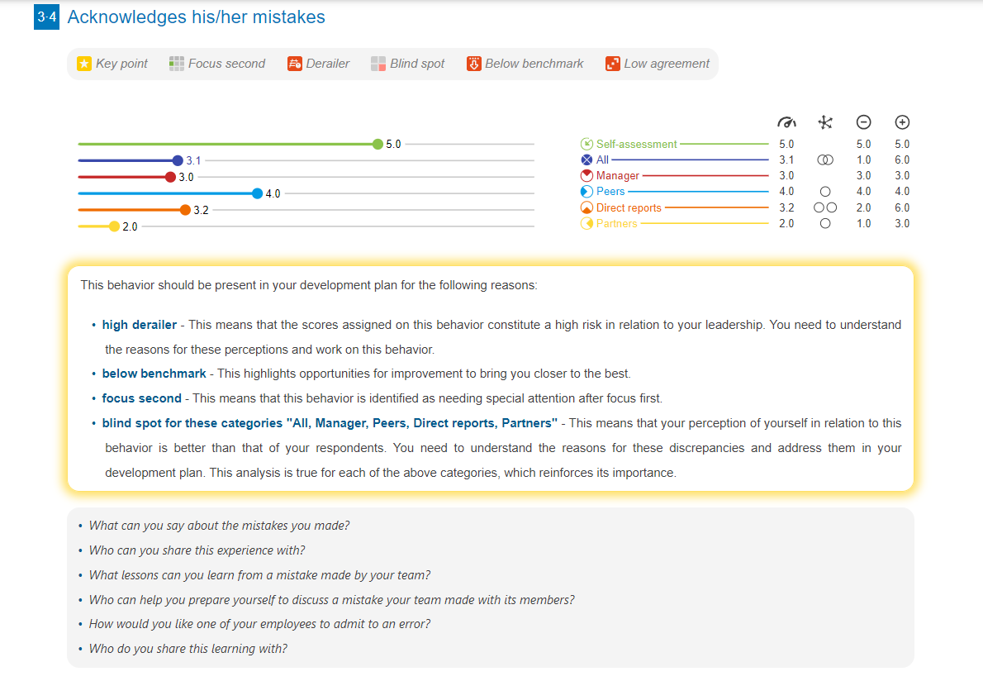Toggle the Manager row indicator
983x681 pixels.
point(586,174)
